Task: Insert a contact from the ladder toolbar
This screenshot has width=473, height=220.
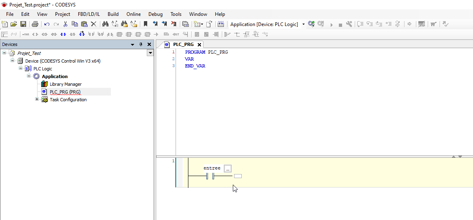Action: 63,34
